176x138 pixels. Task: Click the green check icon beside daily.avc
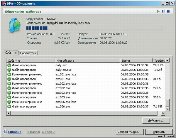[x=9, y=65]
